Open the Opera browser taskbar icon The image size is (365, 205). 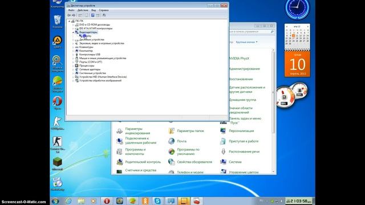click(107, 201)
